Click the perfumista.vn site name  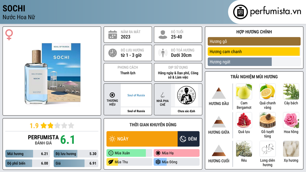(x=276, y=11)
